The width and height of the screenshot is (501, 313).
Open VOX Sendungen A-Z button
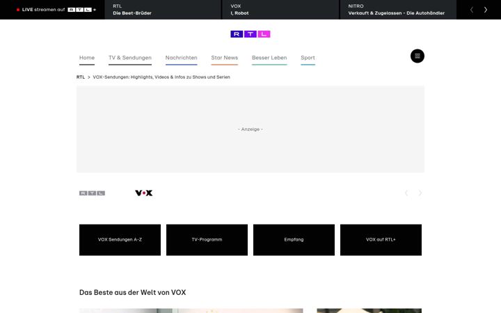tap(120, 239)
